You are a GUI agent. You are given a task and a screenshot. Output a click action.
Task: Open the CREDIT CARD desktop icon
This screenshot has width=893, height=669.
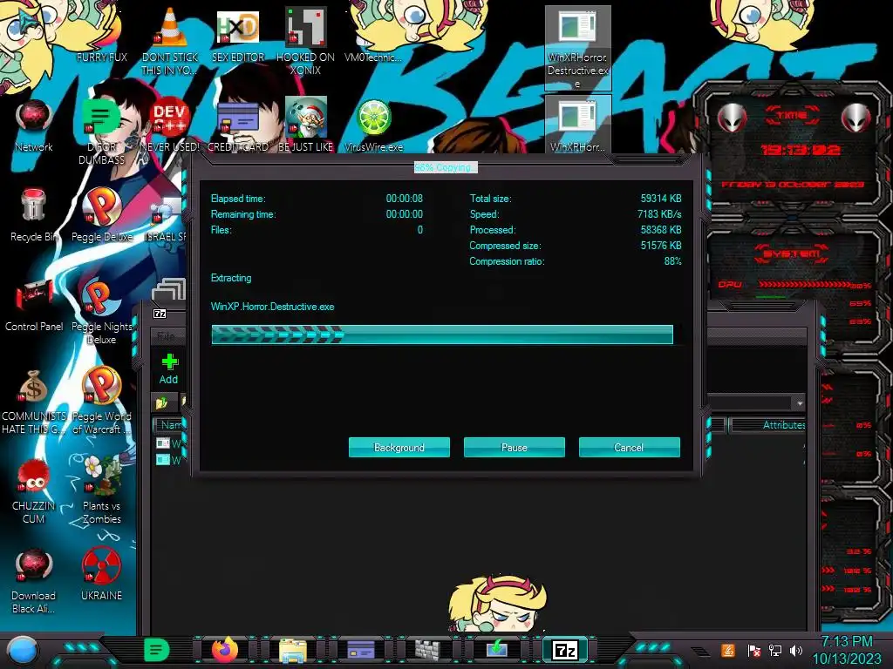[x=238, y=125]
